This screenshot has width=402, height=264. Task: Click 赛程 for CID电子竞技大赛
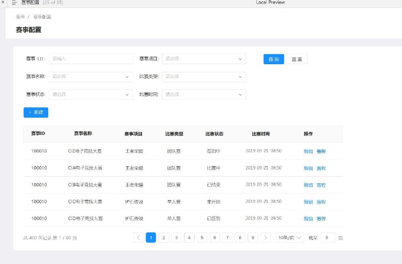pos(321,219)
